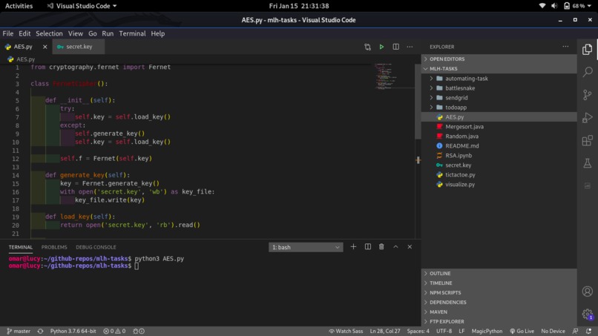This screenshot has height=336, width=598.
Task: Open RSA.ipynb in explorer
Action: 499,156
